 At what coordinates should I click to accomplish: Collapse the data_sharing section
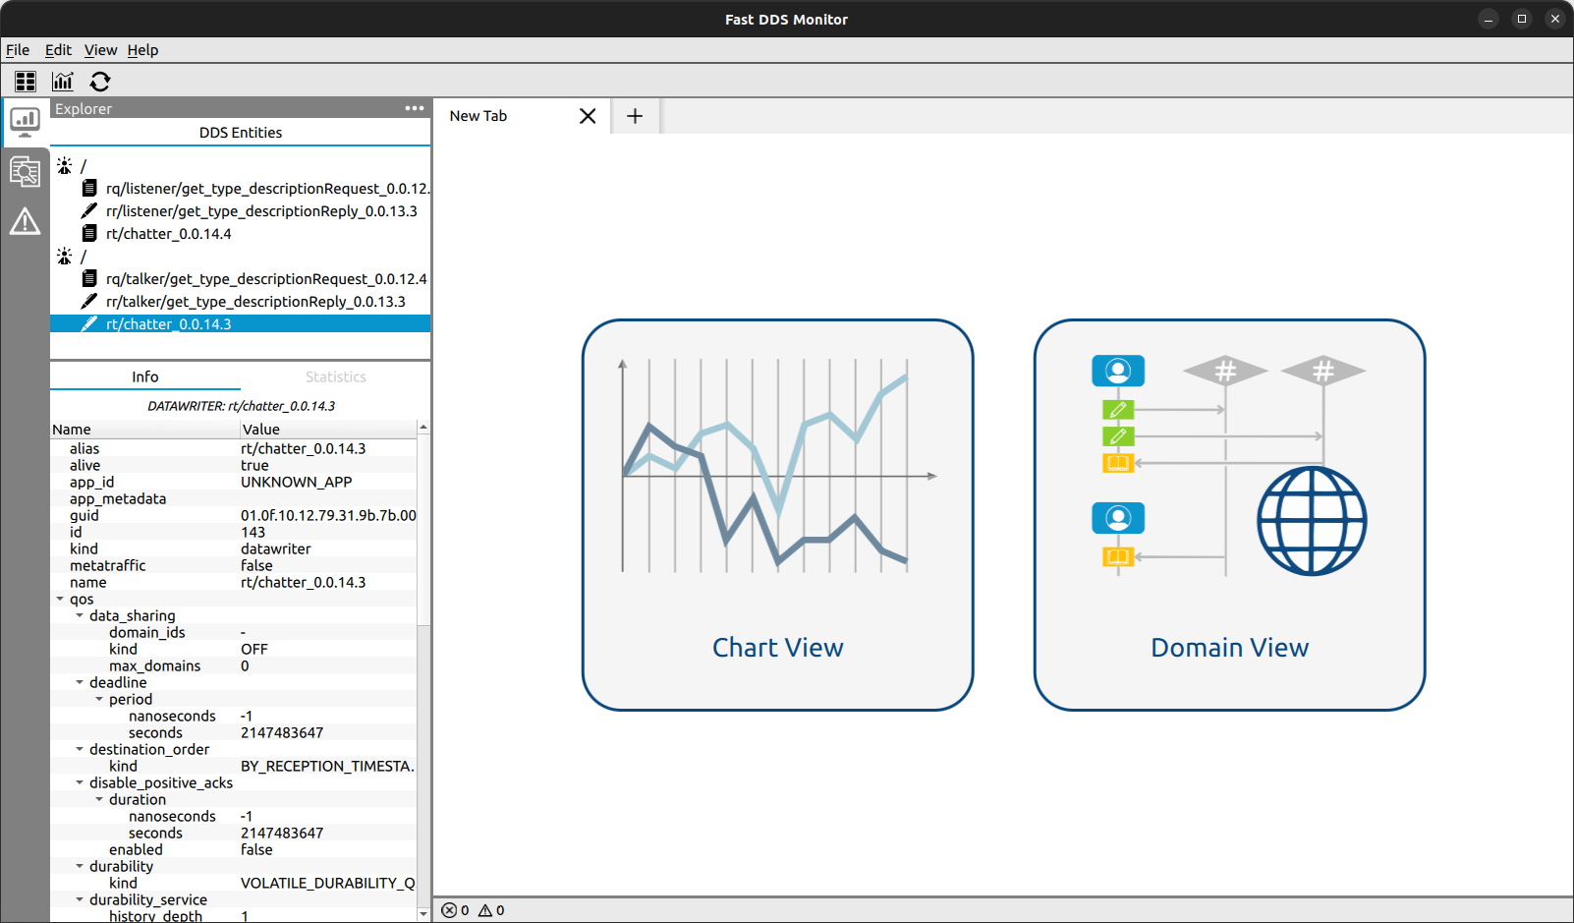tap(80, 615)
